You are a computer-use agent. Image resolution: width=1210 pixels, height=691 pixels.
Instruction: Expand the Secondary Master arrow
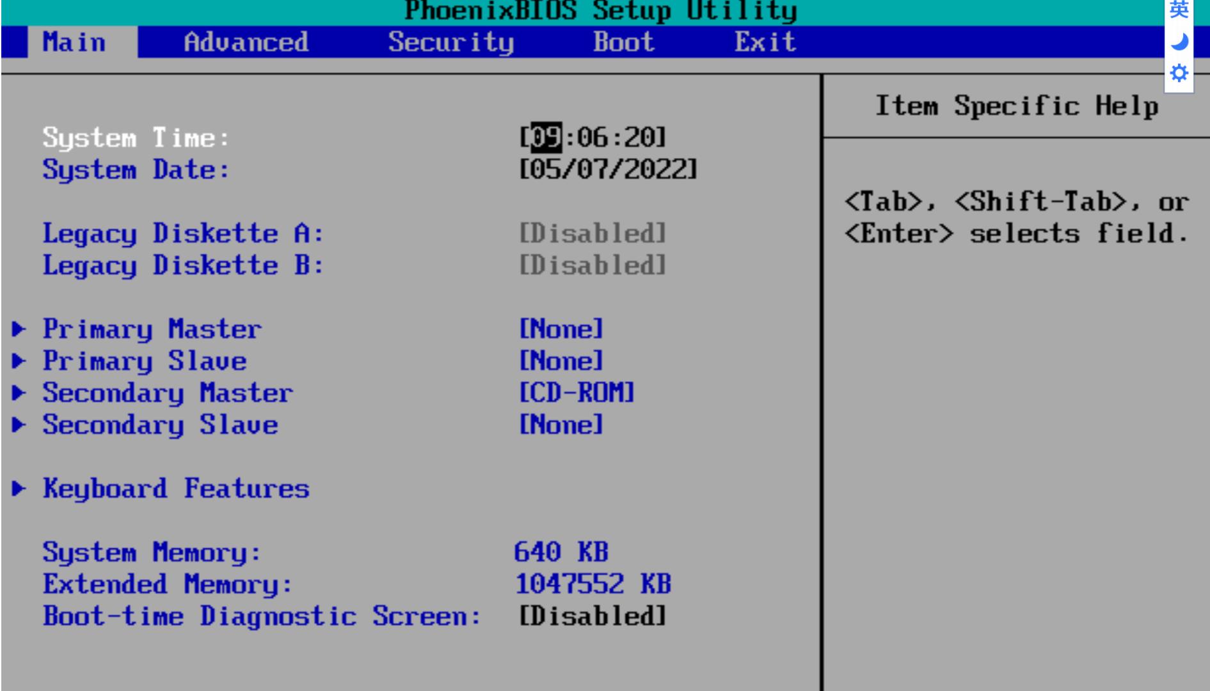(x=19, y=393)
